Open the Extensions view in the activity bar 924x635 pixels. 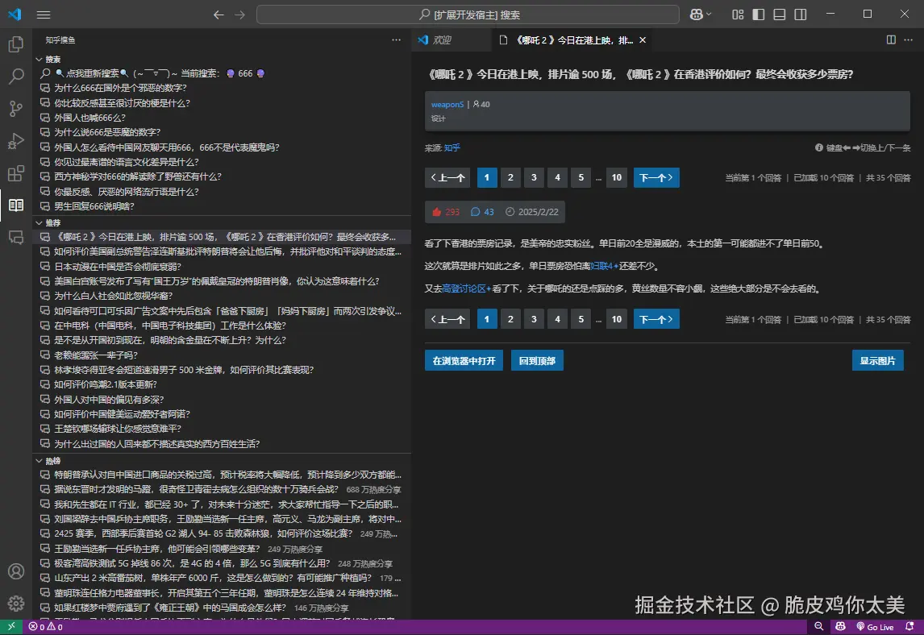[16, 174]
